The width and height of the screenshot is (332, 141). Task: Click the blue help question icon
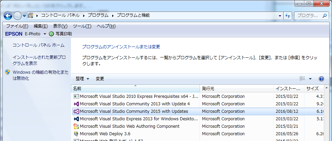tap(321, 79)
